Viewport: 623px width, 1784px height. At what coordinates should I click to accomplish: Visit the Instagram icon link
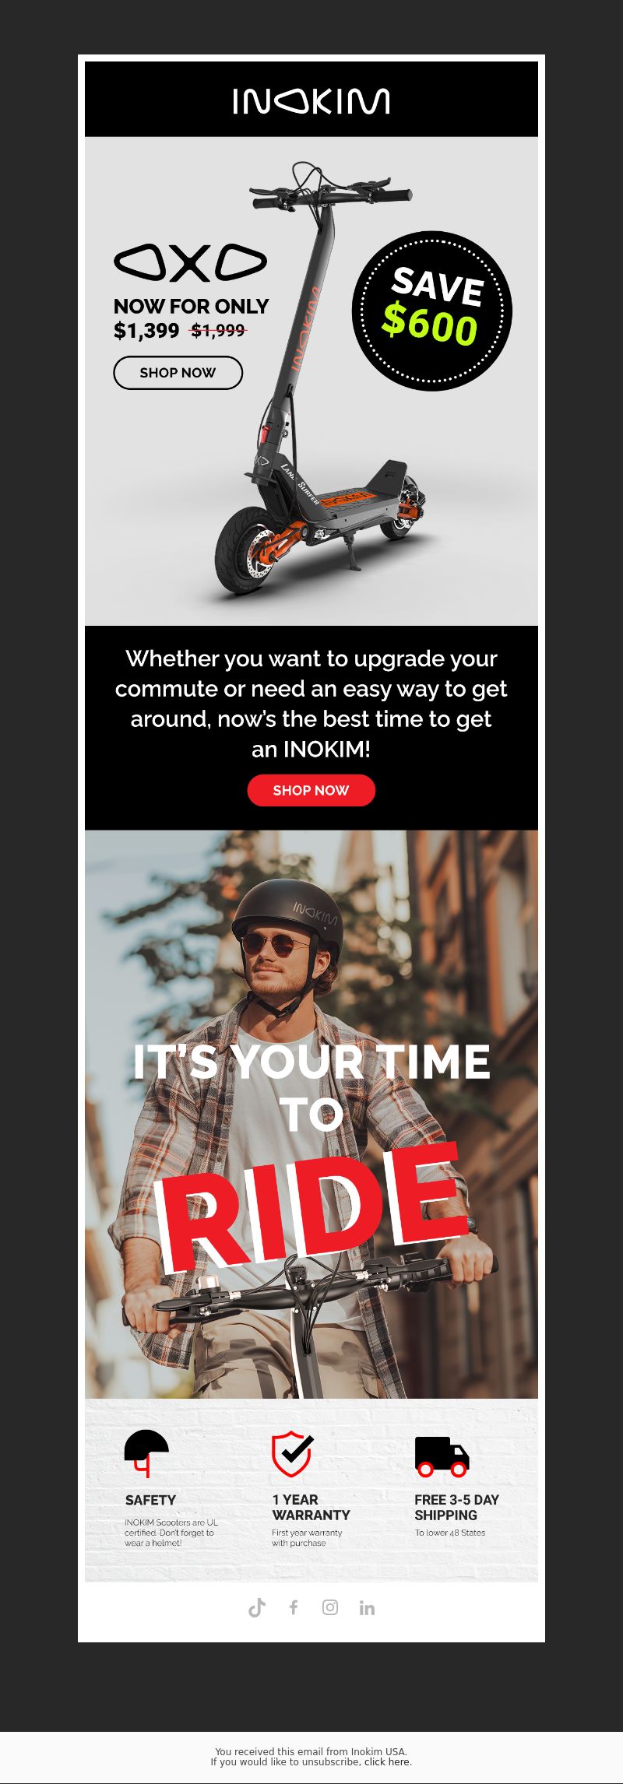point(330,1607)
